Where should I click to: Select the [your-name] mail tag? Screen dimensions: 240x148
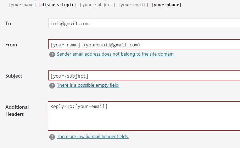pos(22,5)
